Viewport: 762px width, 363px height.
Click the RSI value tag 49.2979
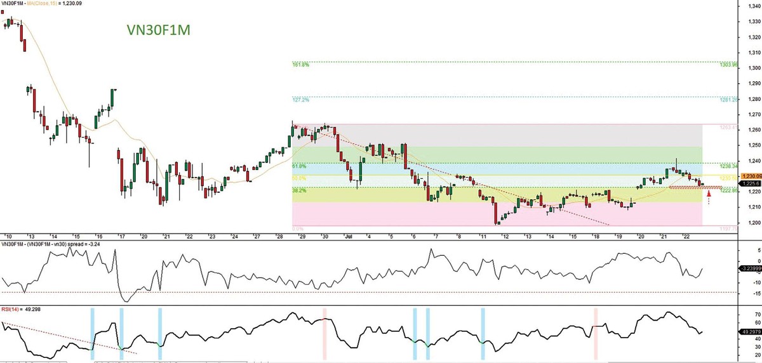[750, 331]
